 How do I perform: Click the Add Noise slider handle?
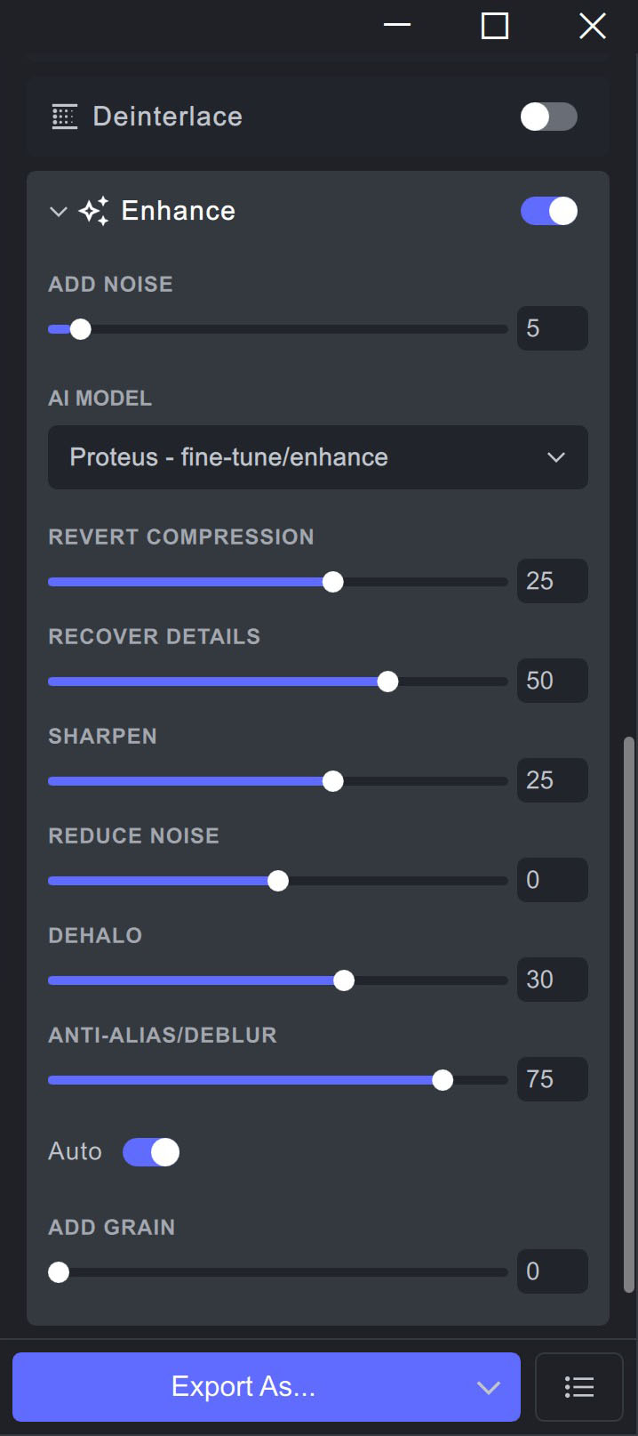point(81,329)
